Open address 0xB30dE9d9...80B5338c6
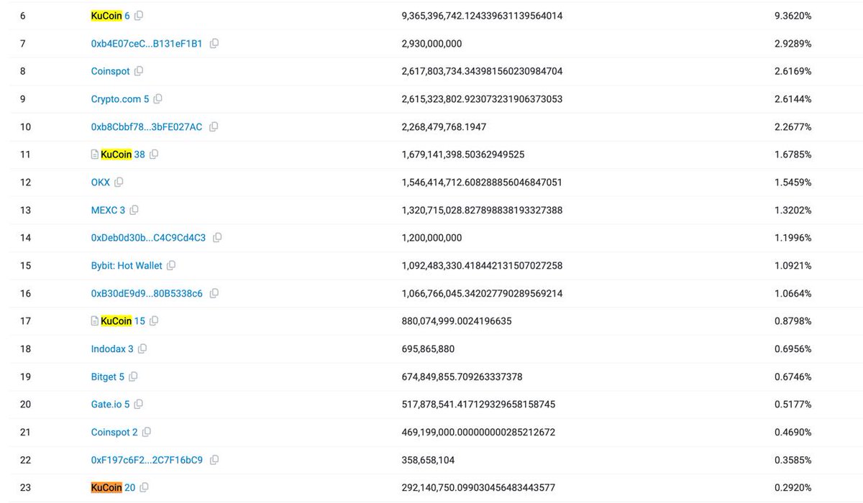 147,294
